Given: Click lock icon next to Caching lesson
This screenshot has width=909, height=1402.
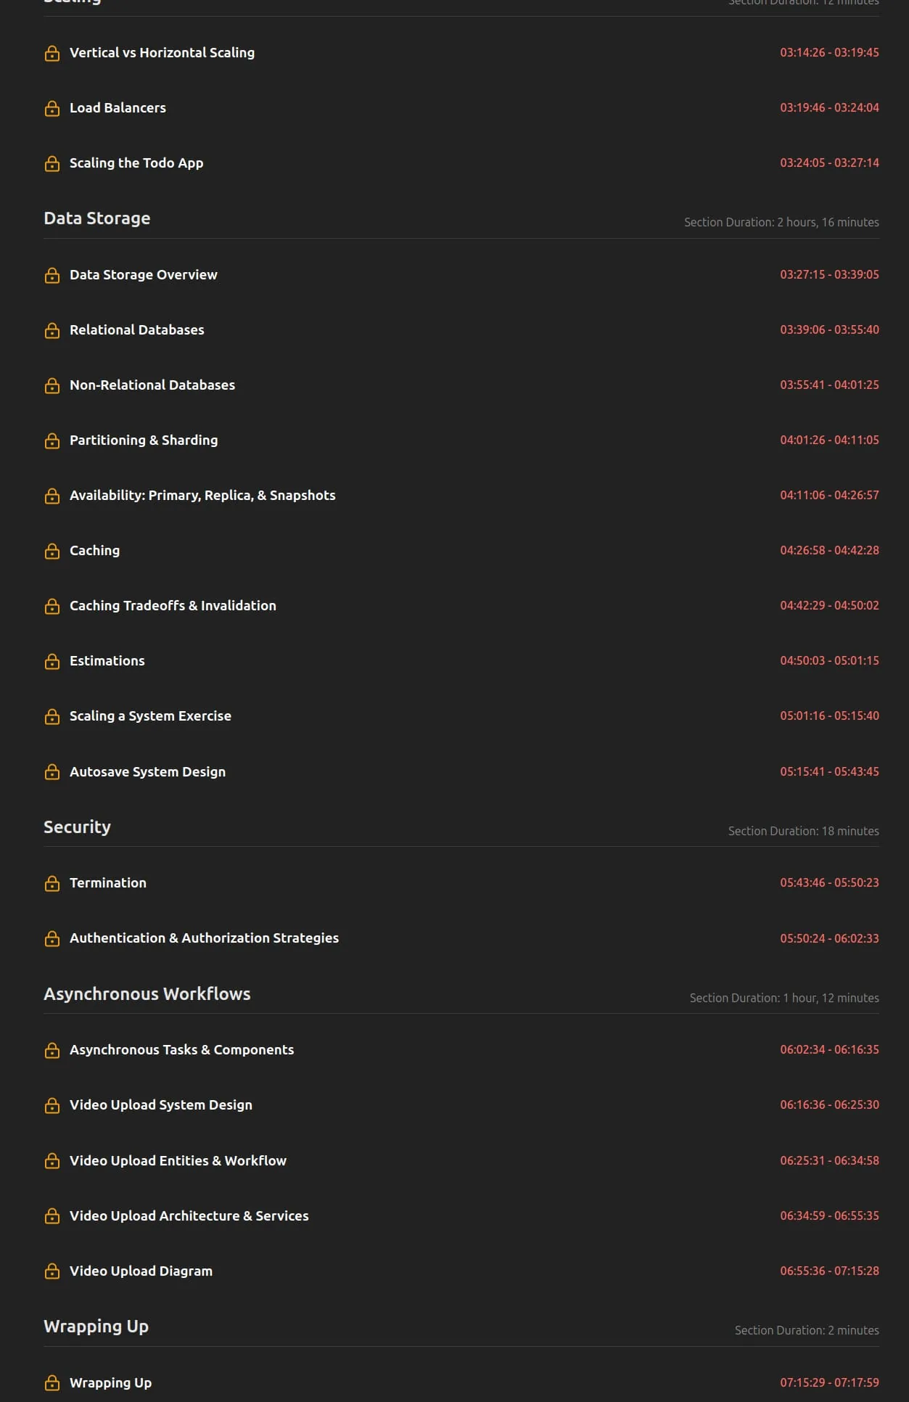Looking at the screenshot, I should pos(52,551).
